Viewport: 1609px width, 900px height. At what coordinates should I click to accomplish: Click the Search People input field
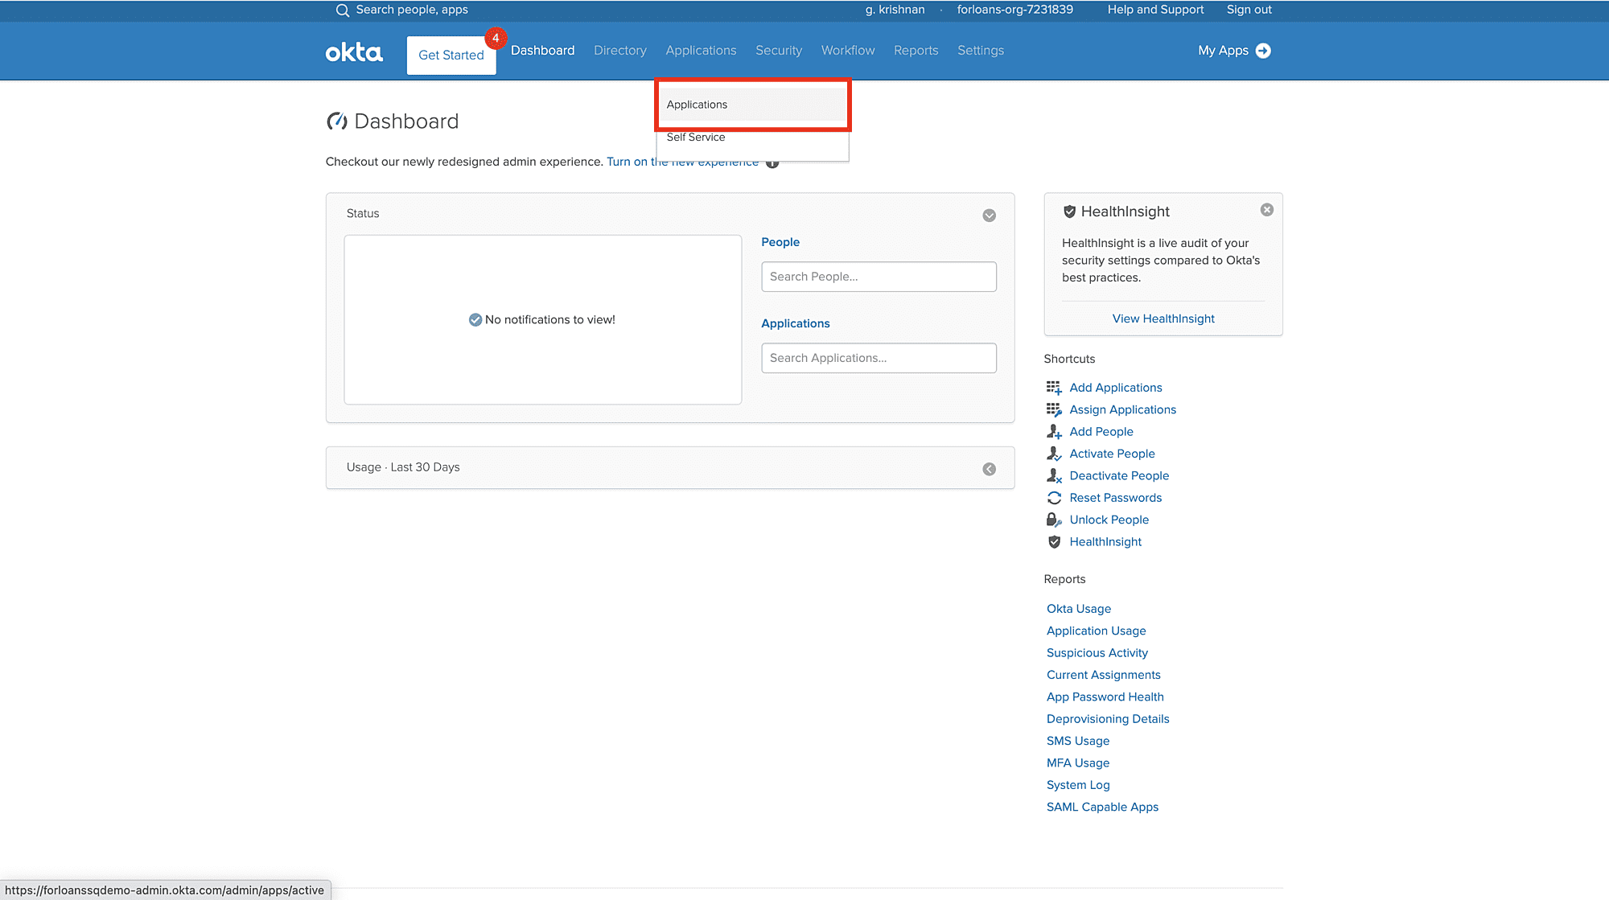(x=879, y=277)
